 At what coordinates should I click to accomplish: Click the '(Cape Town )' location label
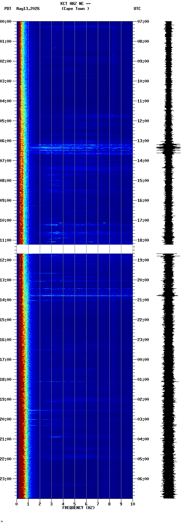(76, 9)
